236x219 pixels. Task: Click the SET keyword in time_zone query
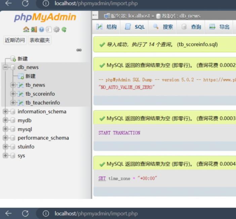[x=102, y=178]
